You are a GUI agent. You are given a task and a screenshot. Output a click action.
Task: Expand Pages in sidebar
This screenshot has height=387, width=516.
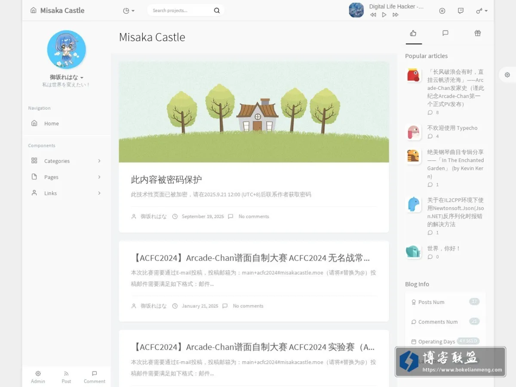66,177
